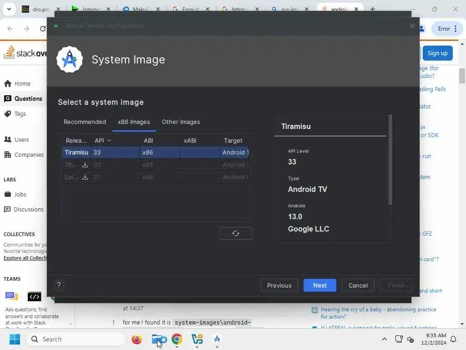Open 'Hearing the cry of a baby' link
The width and height of the screenshot is (466, 350).
(378, 313)
